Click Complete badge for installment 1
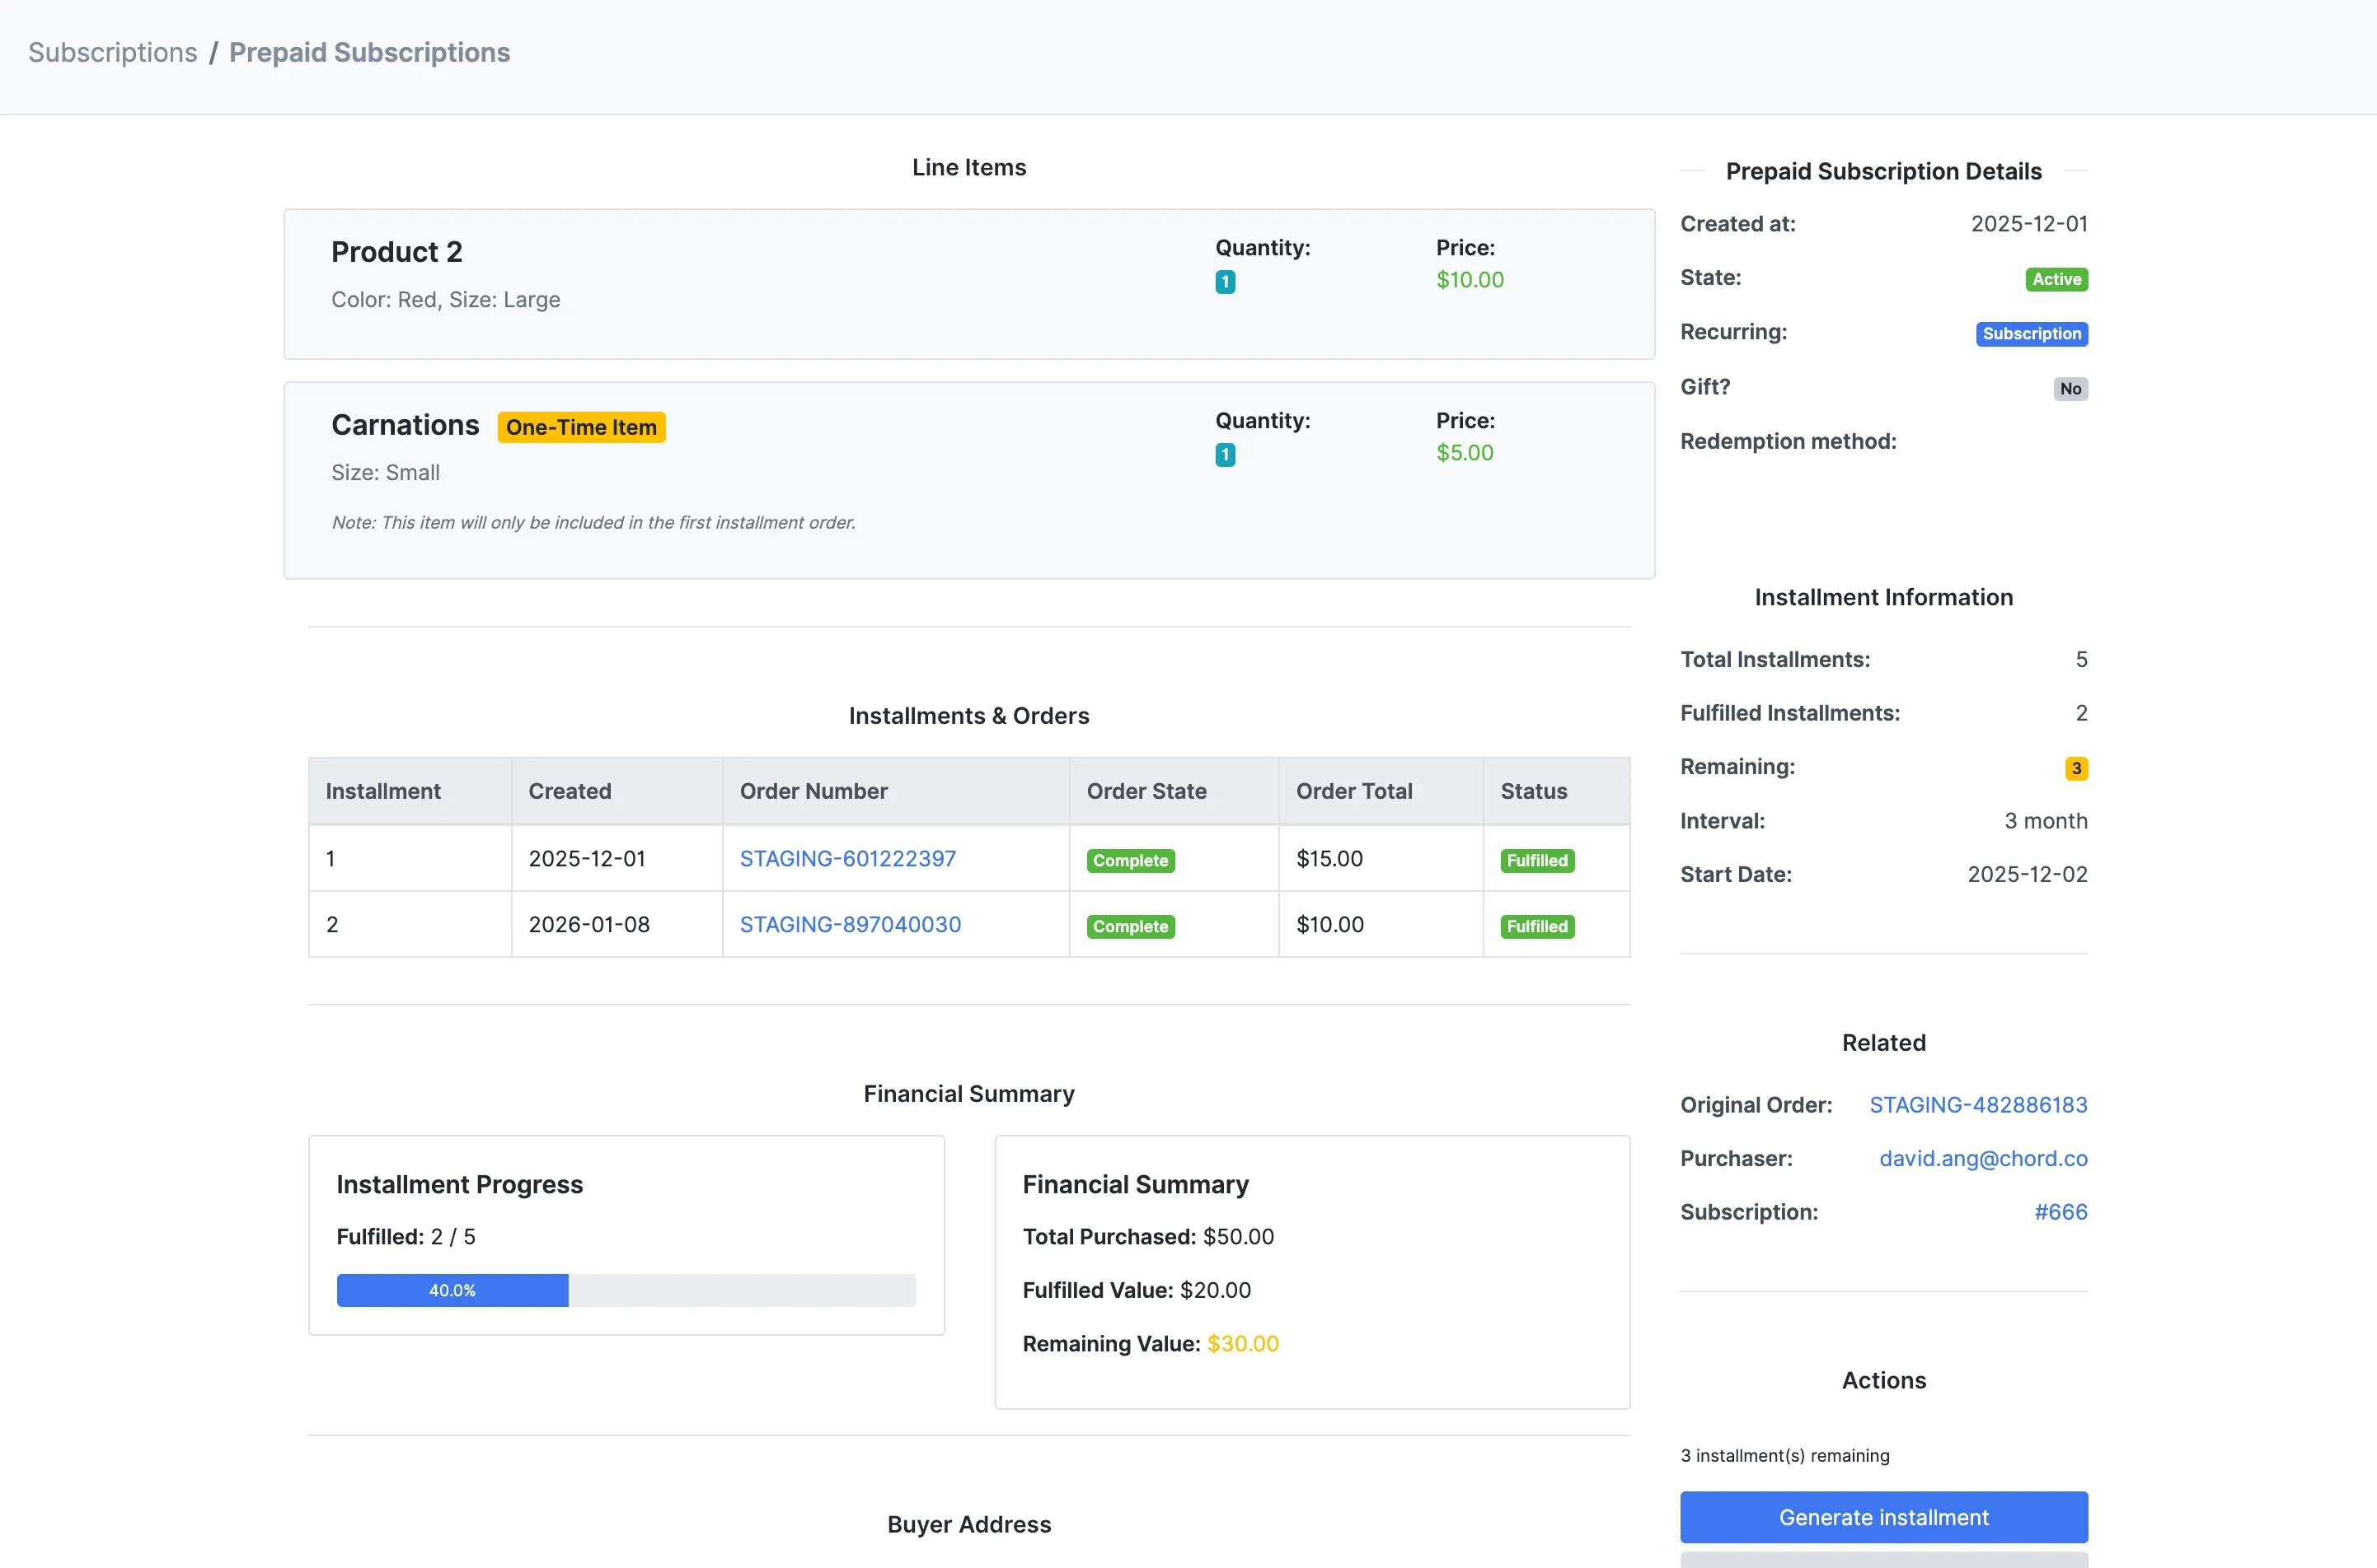The width and height of the screenshot is (2377, 1568). click(x=1130, y=860)
